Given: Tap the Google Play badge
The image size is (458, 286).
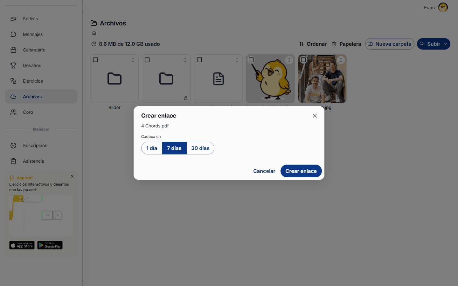Looking at the screenshot, I should (x=50, y=245).
